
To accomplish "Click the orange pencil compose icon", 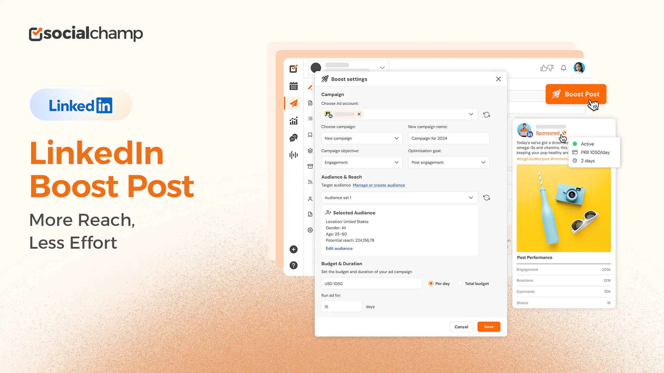I will pos(310,87).
